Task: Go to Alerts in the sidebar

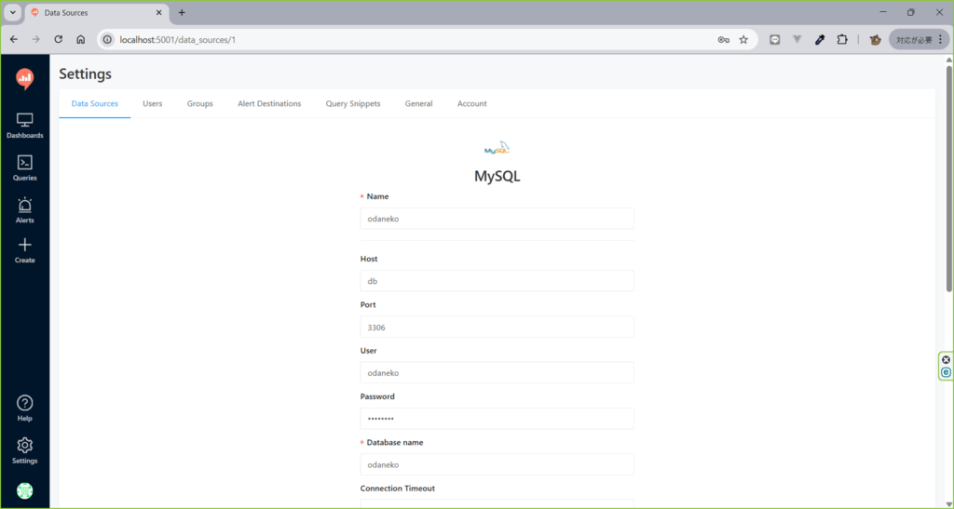Action: tap(25, 210)
